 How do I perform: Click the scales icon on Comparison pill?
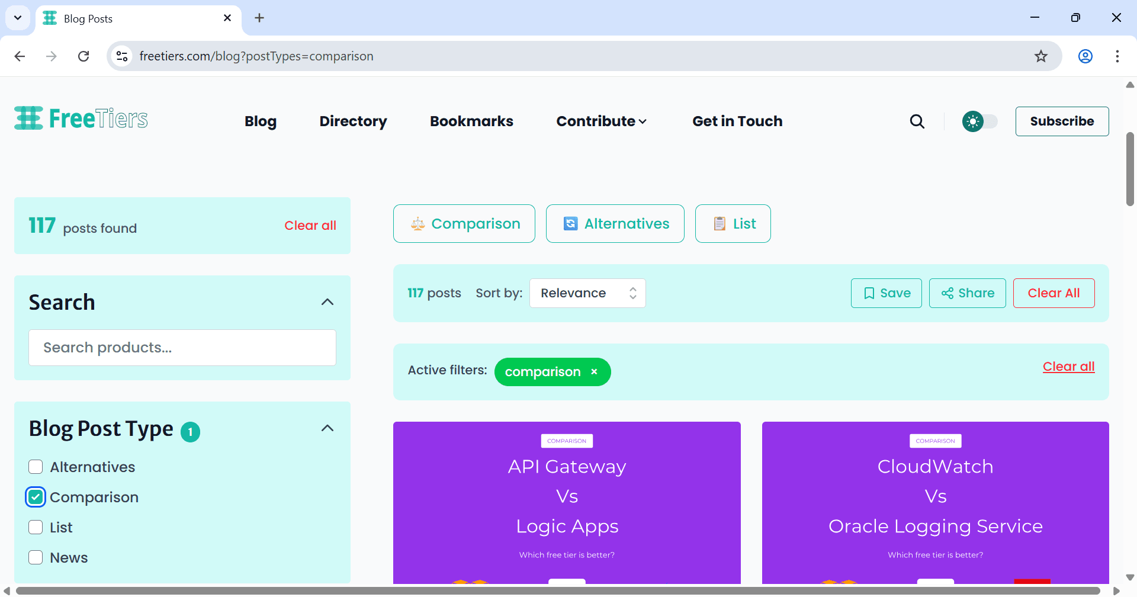tap(417, 224)
